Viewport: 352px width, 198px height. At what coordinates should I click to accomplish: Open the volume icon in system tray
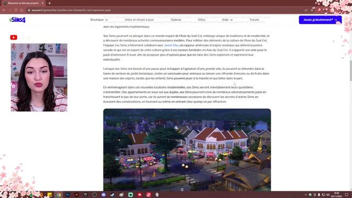pyautogui.click(x=328, y=195)
